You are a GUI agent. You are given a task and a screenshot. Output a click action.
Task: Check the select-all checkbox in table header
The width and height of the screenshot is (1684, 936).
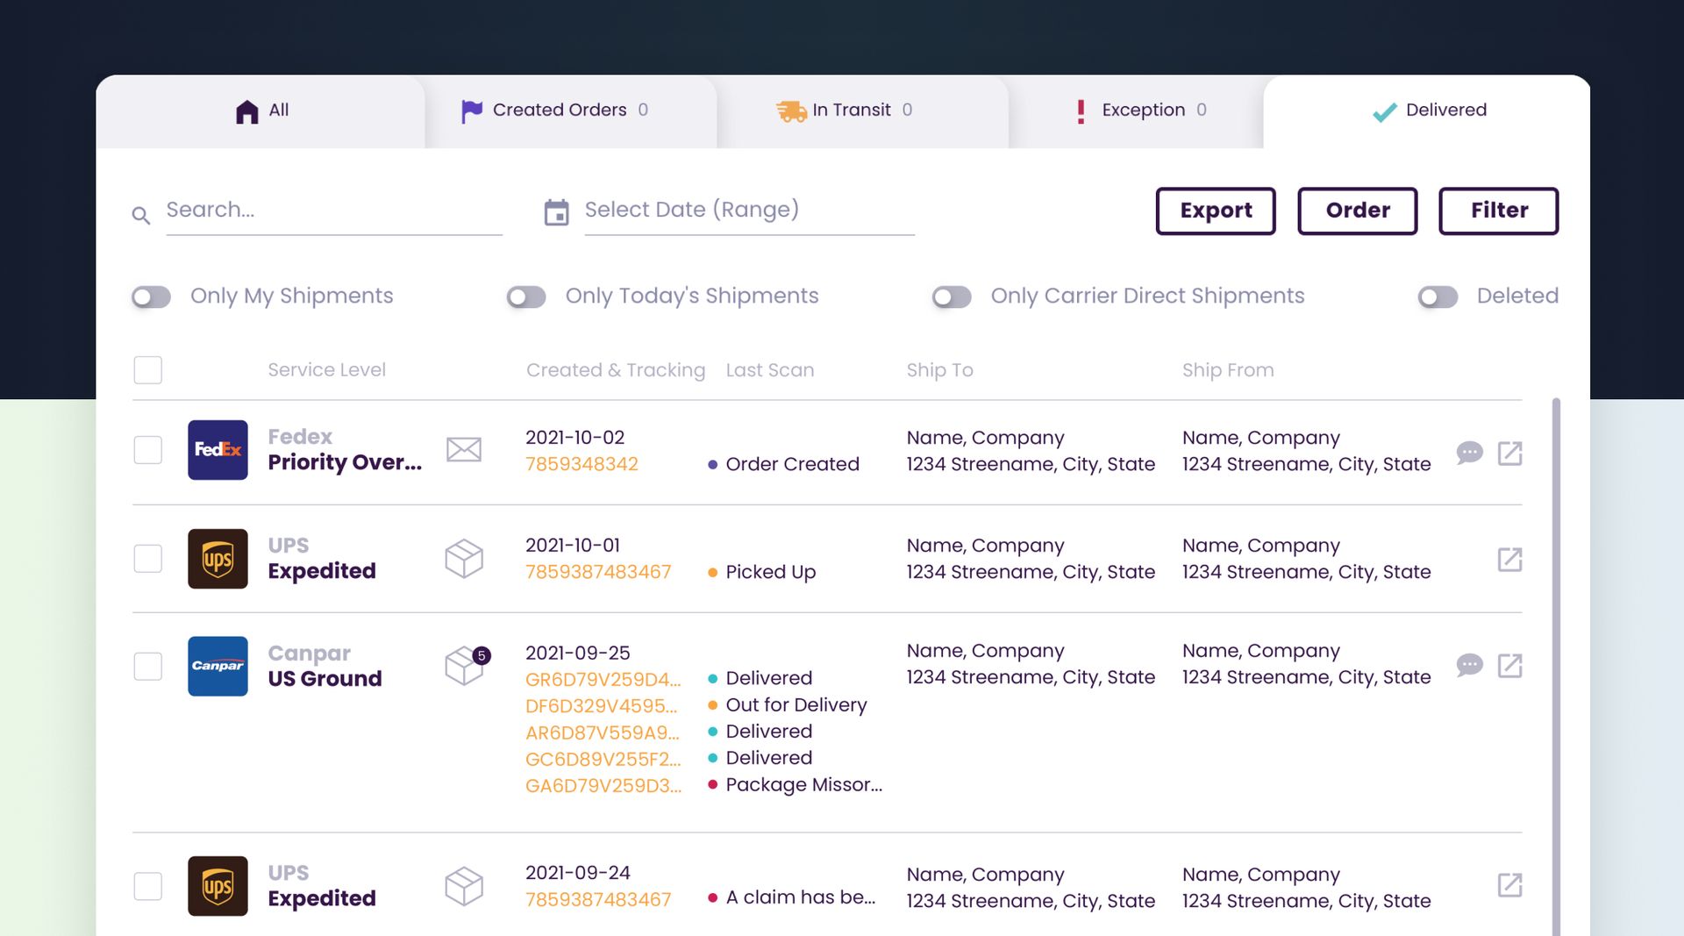click(x=148, y=370)
